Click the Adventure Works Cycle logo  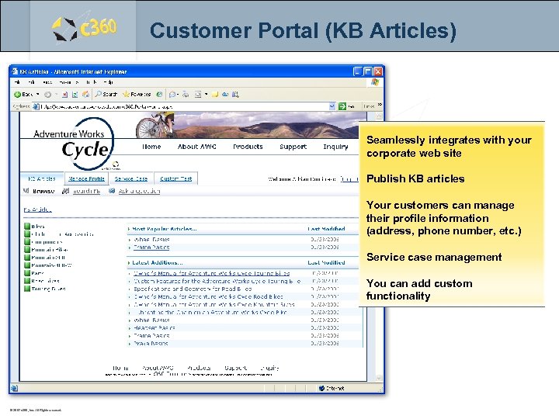(76, 144)
